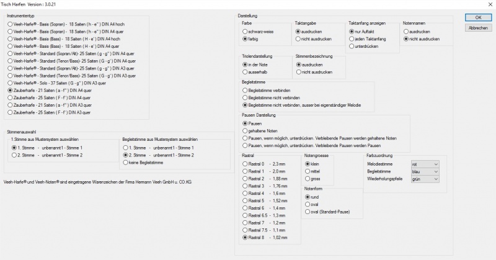Select Rastral 4 - 1,6 mm
Image resolution: width=496 pixels, height=260 pixels.
pyautogui.click(x=245, y=193)
